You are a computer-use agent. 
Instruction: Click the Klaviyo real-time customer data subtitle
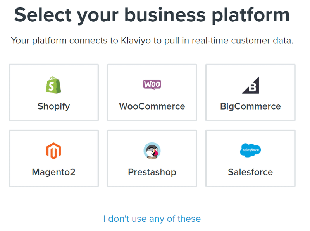pos(152,41)
